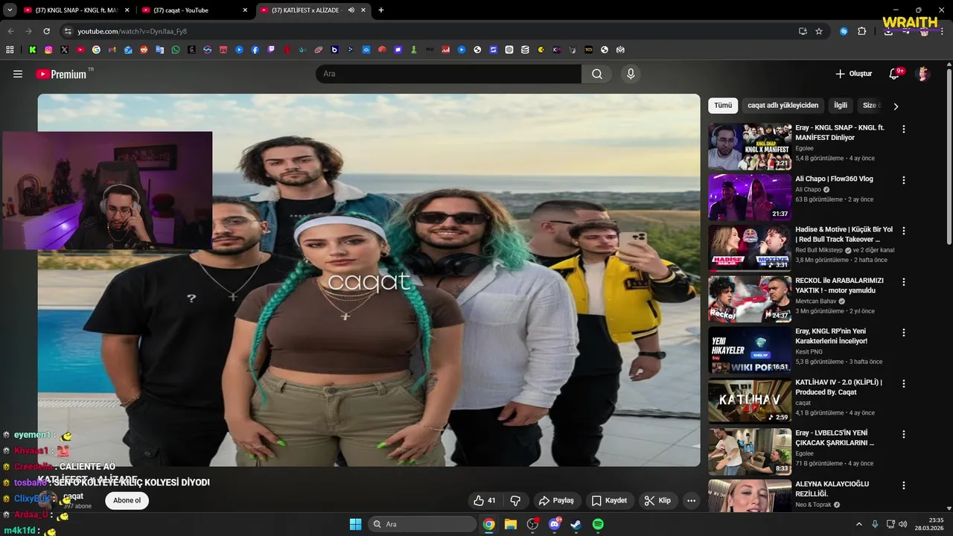Click the YouTube search magnifier button
This screenshot has width=953, height=536.
pos(597,74)
